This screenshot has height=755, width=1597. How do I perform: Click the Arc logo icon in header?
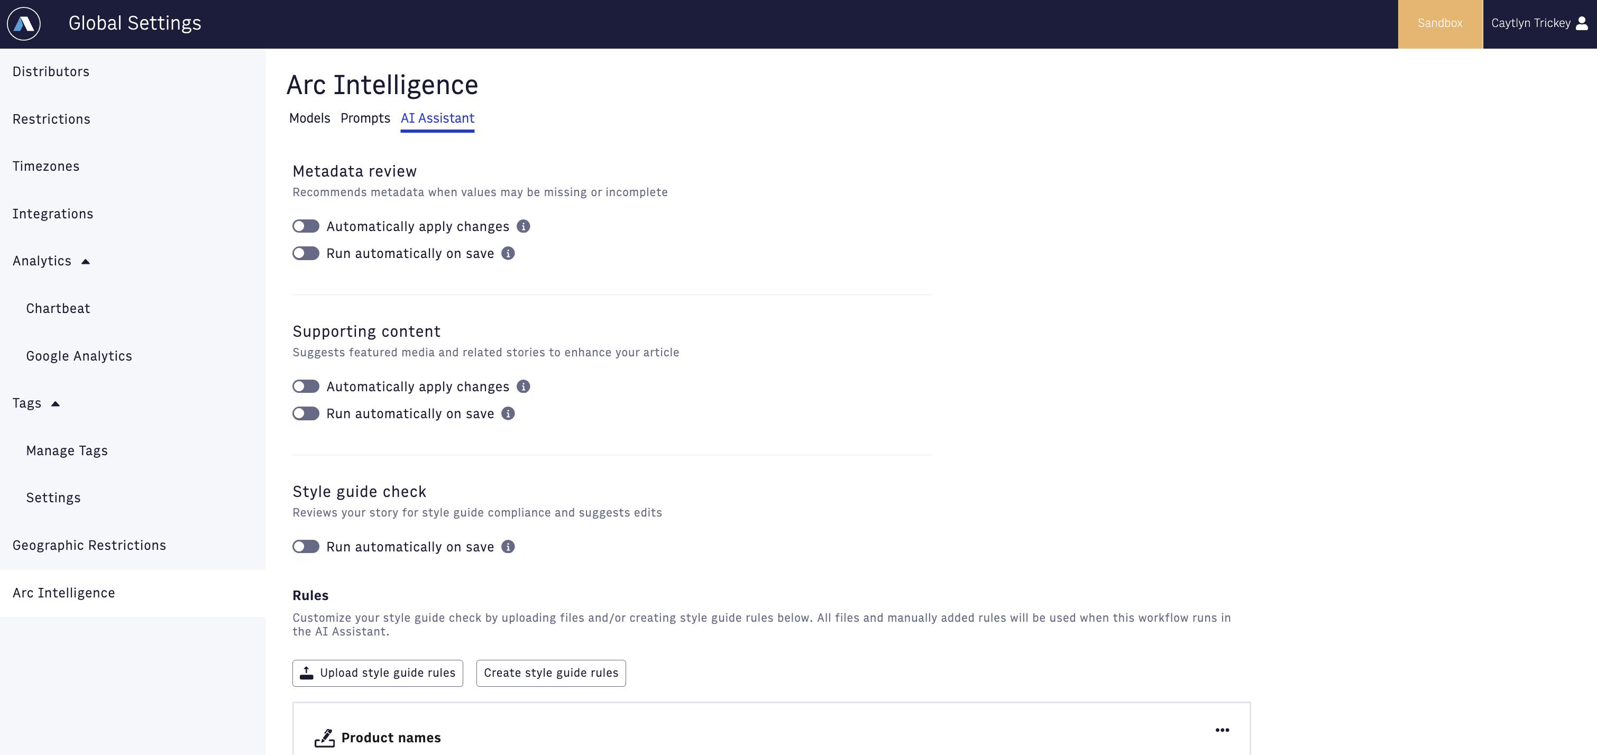click(x=24, y=24)
